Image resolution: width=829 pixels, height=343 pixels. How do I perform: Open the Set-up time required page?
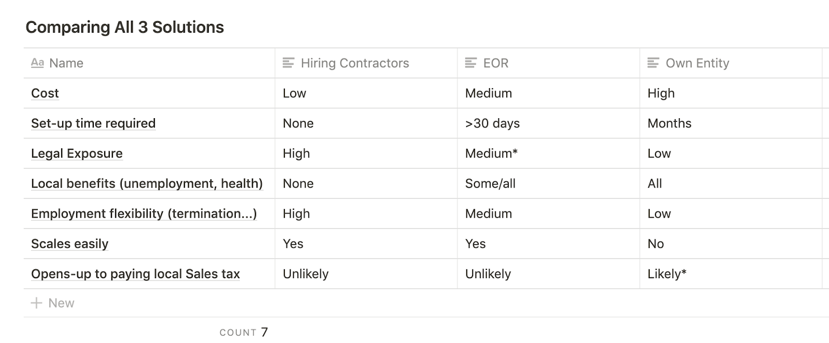coord(93,123)
